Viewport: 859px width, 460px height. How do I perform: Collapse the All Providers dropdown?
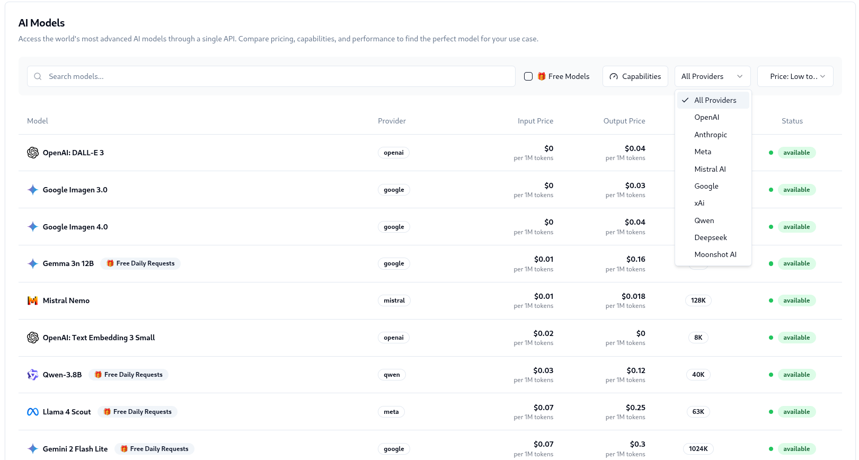tap(712, 76)
